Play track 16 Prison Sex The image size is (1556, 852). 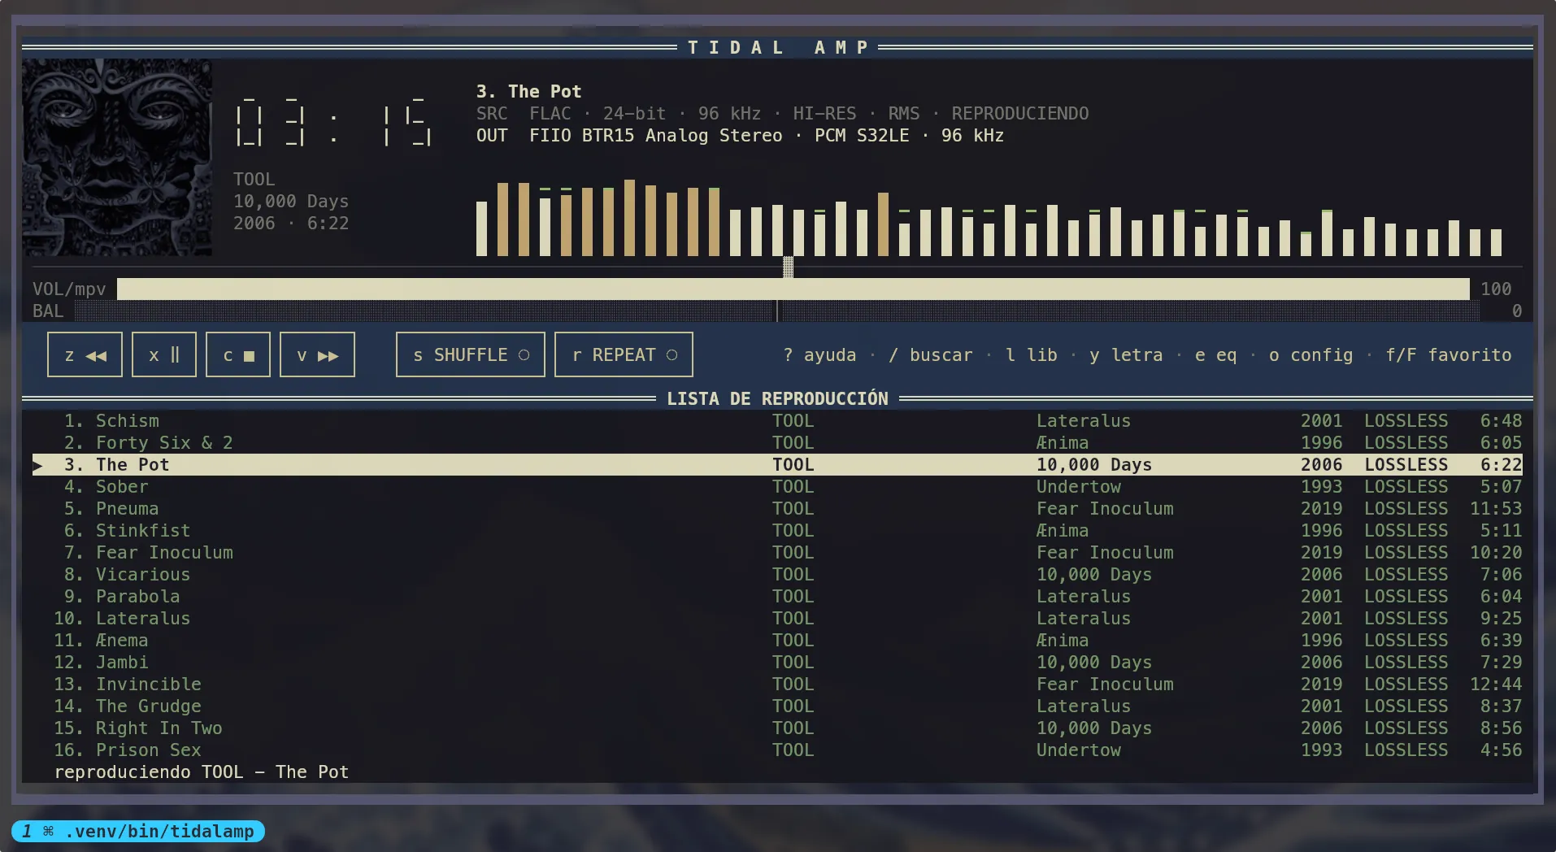[777, 750]
